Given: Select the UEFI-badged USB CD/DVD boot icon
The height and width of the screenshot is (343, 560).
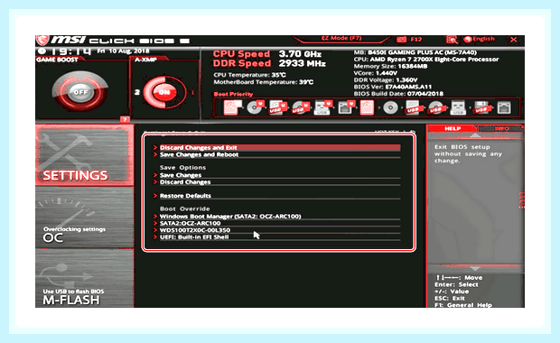Looking at the screenshot, I should pos(301,107).
